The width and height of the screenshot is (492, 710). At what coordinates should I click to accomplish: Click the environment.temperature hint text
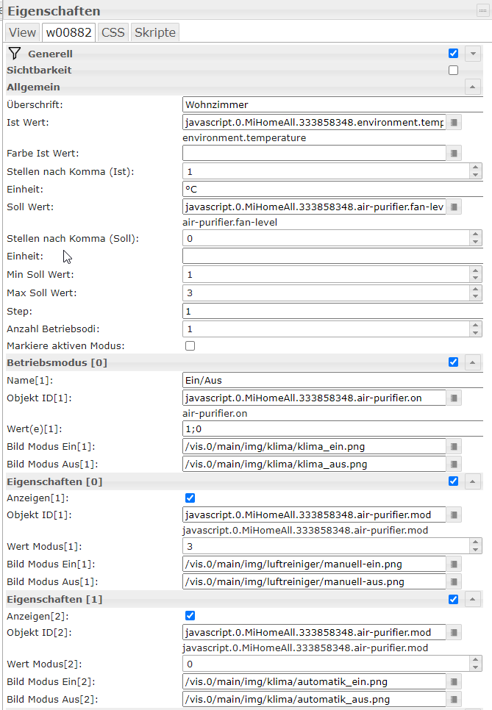pos(244,137)
